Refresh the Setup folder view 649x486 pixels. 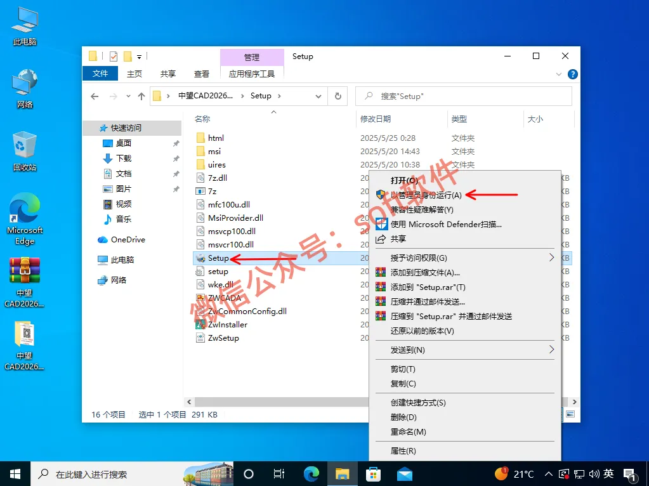(338, 96)
